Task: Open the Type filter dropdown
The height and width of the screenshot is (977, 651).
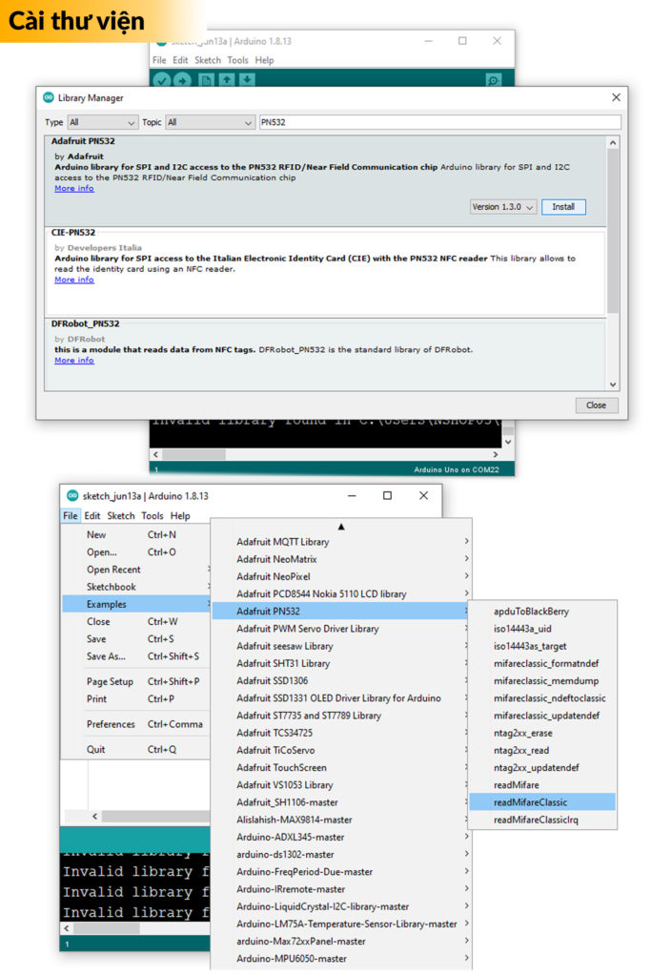Action: click(103, 122)
